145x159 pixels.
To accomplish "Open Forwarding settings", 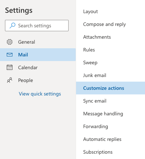I will coord(96,126).
